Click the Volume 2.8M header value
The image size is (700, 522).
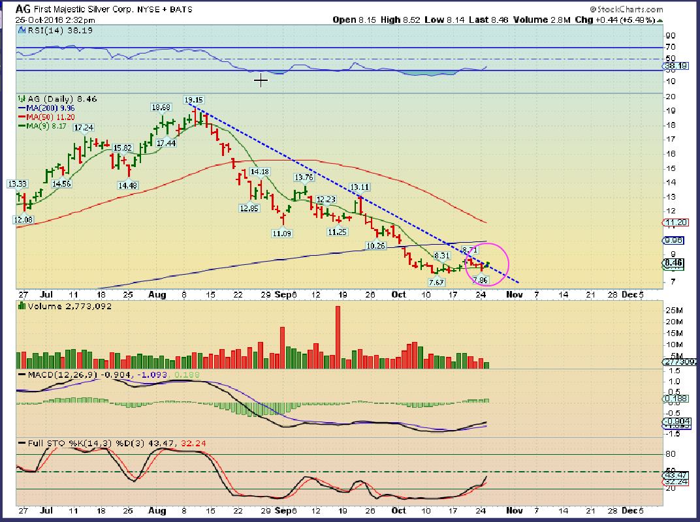point(542,20)
